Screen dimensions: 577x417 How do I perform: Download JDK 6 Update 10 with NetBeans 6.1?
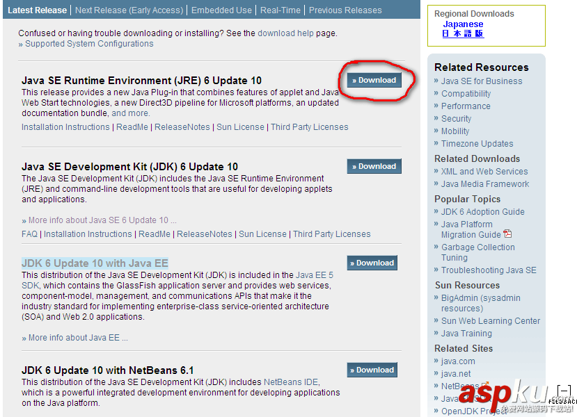pyautogui.click(x=372, y=370)
